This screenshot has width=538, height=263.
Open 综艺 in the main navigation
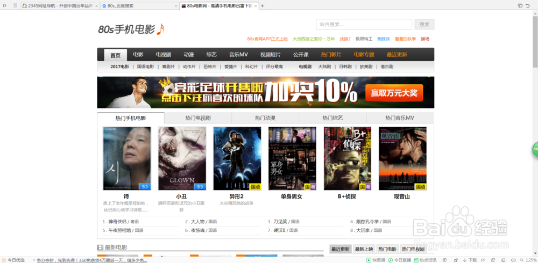point(211,55)
